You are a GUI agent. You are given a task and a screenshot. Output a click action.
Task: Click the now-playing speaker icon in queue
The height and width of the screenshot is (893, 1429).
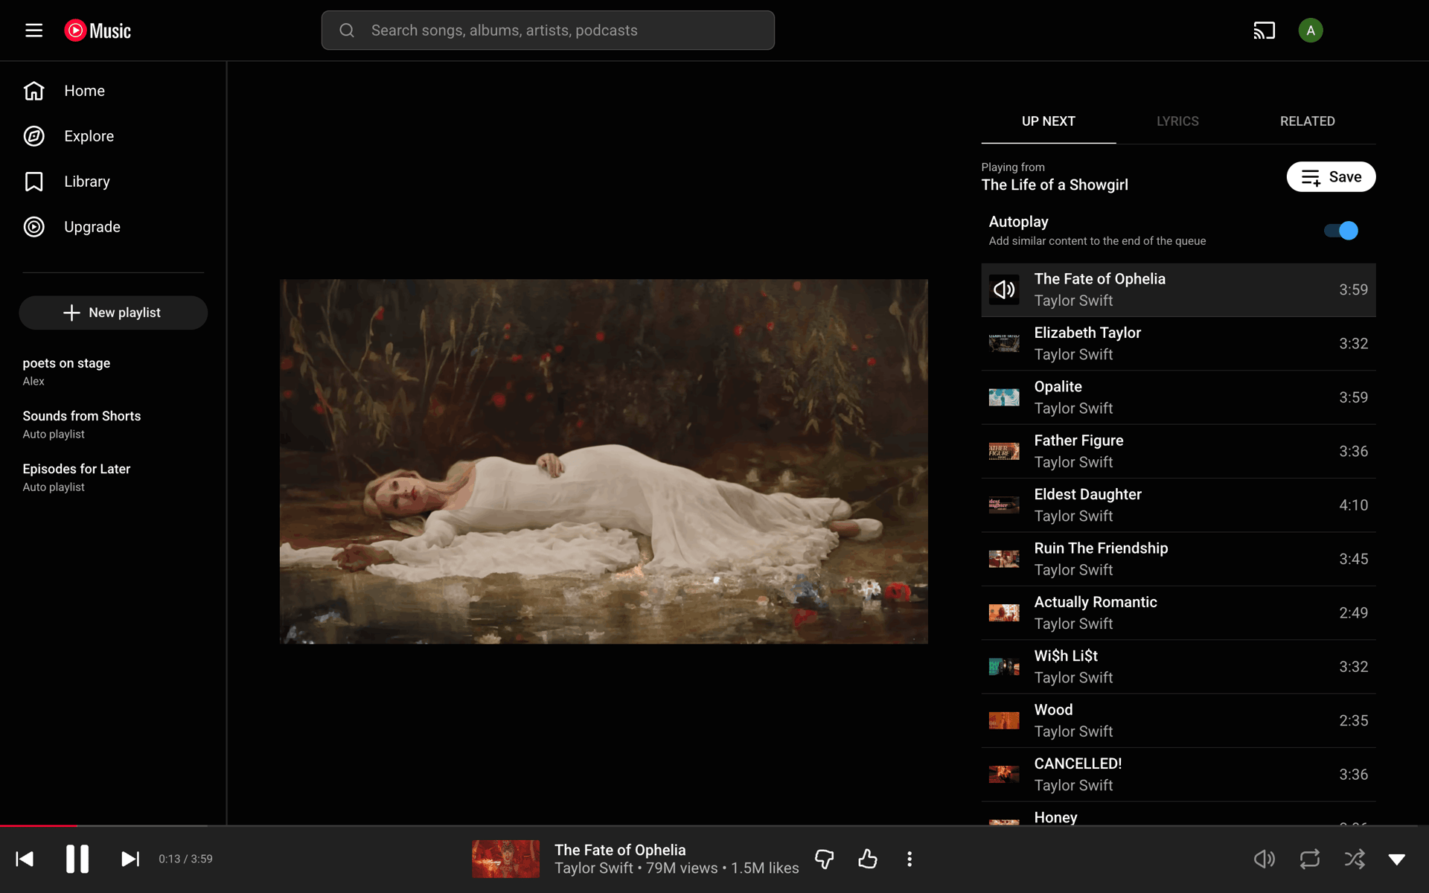(x=1003, y=289)
